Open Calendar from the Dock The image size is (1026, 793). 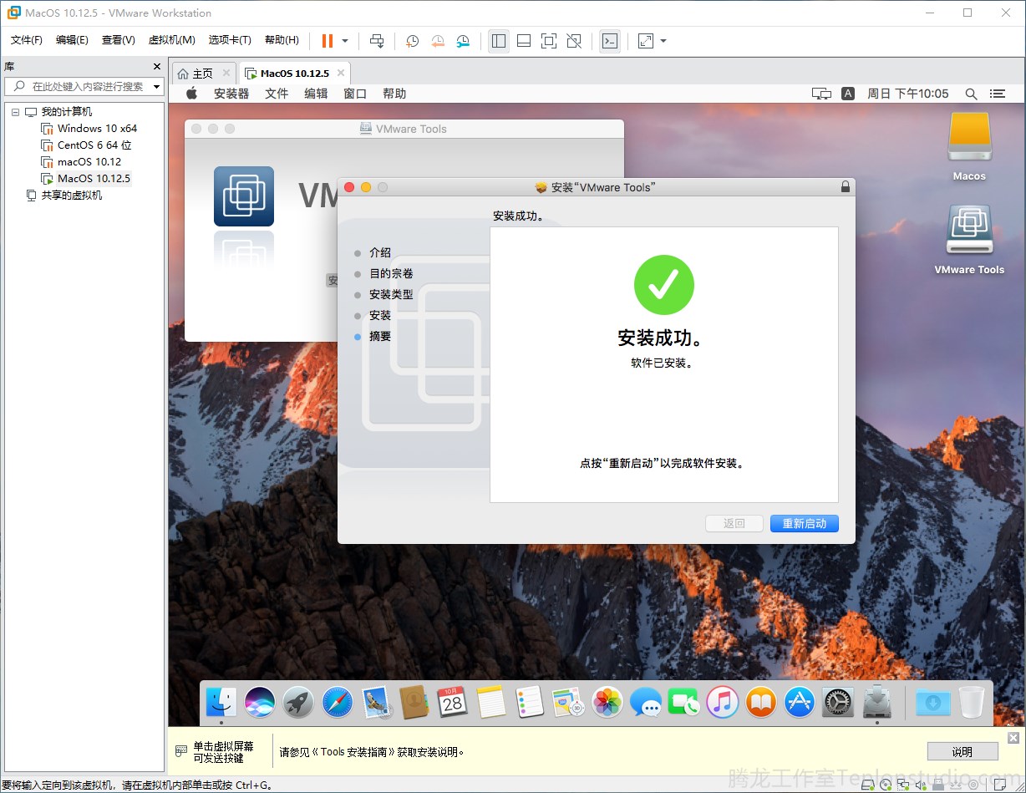pos(453,703)
